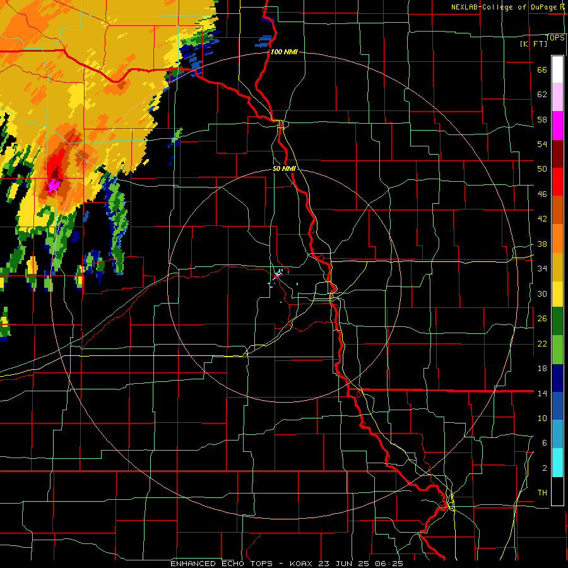Click the ENHANCED ECHO TOPS title text

[x=222, y=564]
